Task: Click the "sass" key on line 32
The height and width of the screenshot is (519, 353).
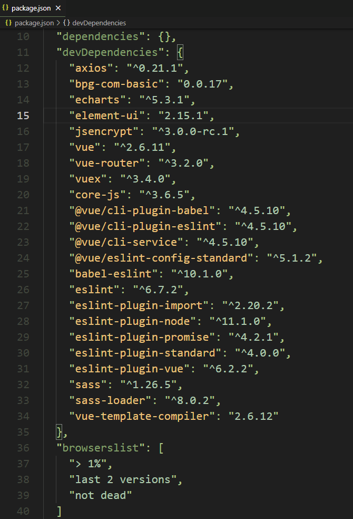Action: 87,385
